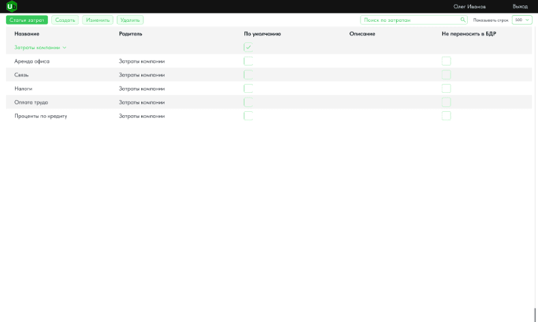Image resolution: width=538 pixels, height=322 pixels.
Task: Click into the Поиск по затратам field
Action: 410,20
